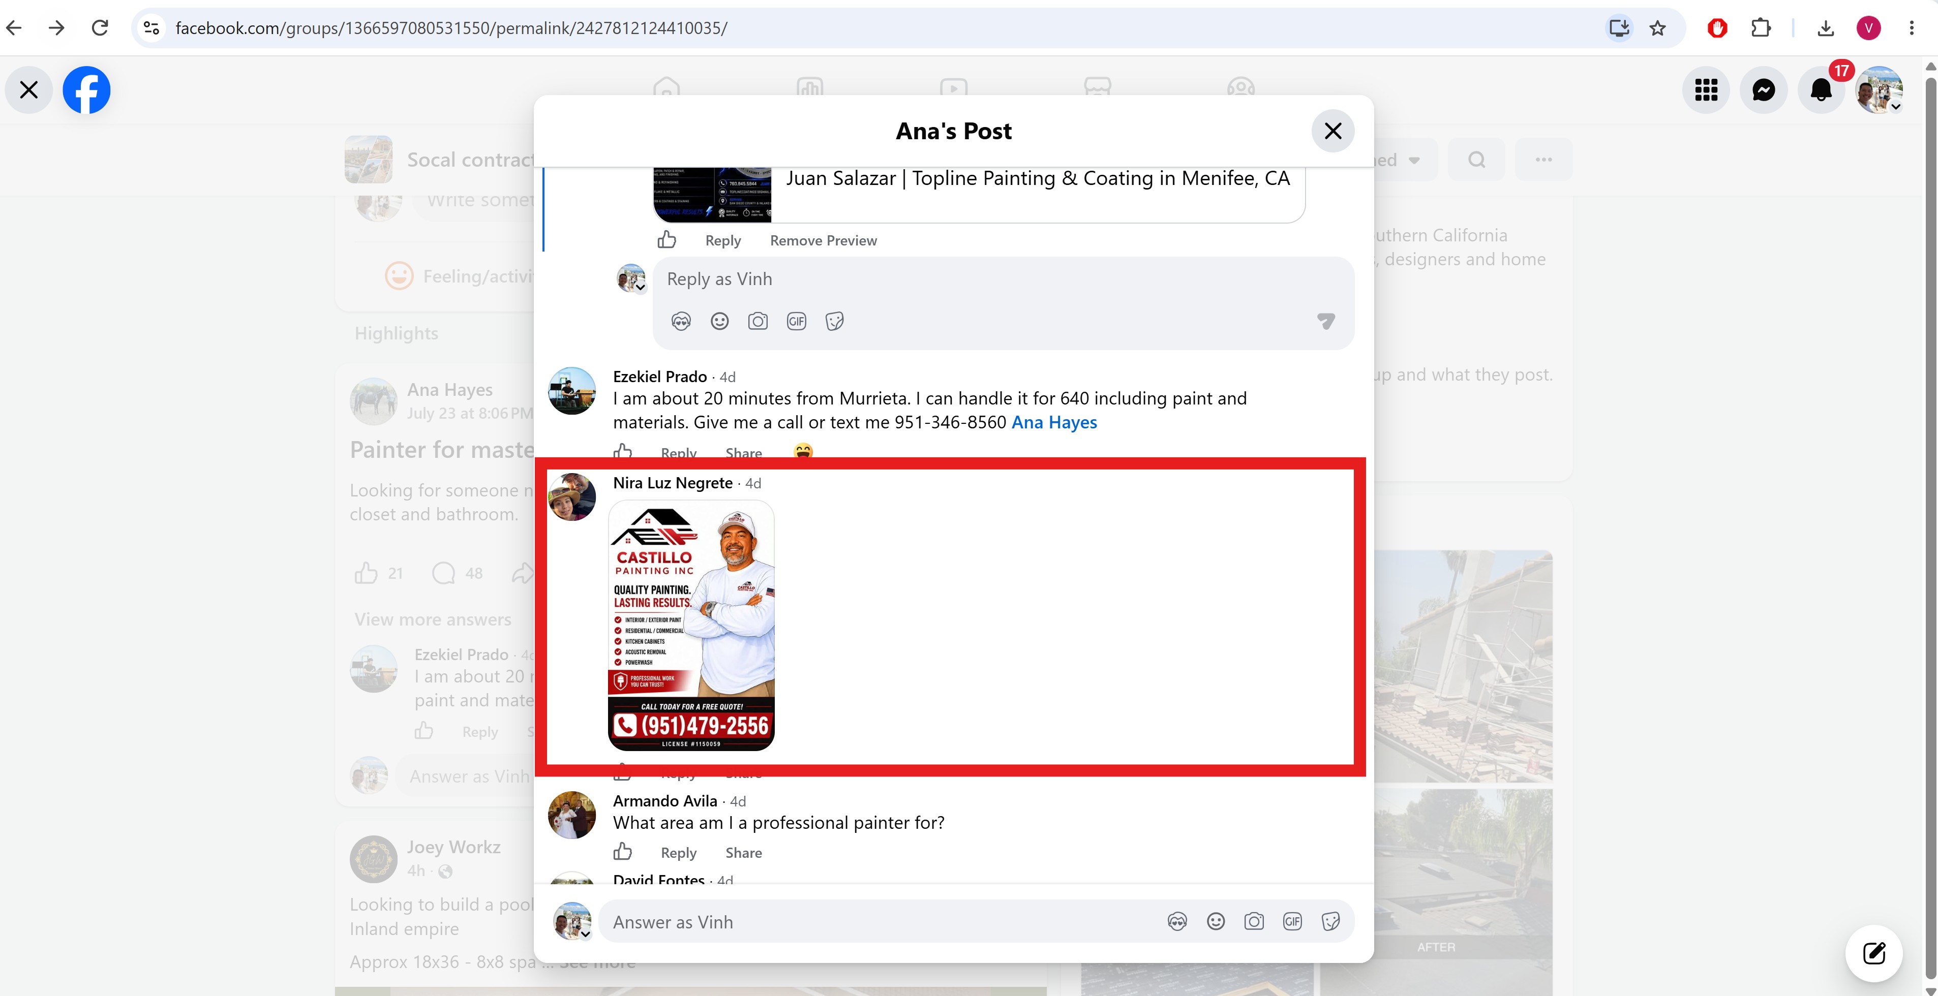This screenshot has width=1938, height=996.
Task: Open Armando Avila's profile name
Action: [x=665, y=801]
